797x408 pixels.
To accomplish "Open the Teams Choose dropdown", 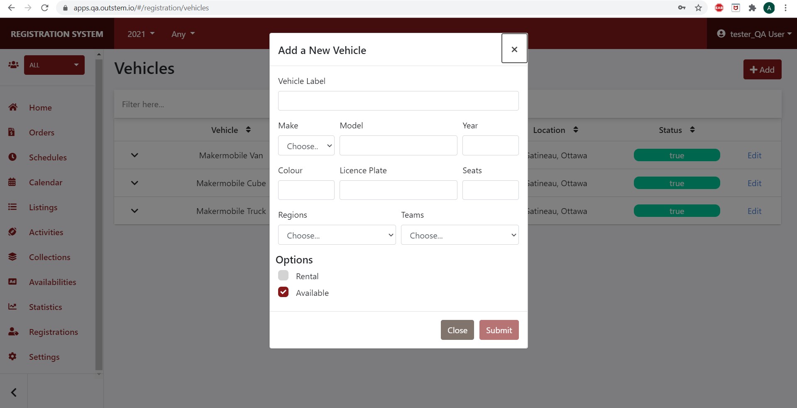I will (460, 235).
